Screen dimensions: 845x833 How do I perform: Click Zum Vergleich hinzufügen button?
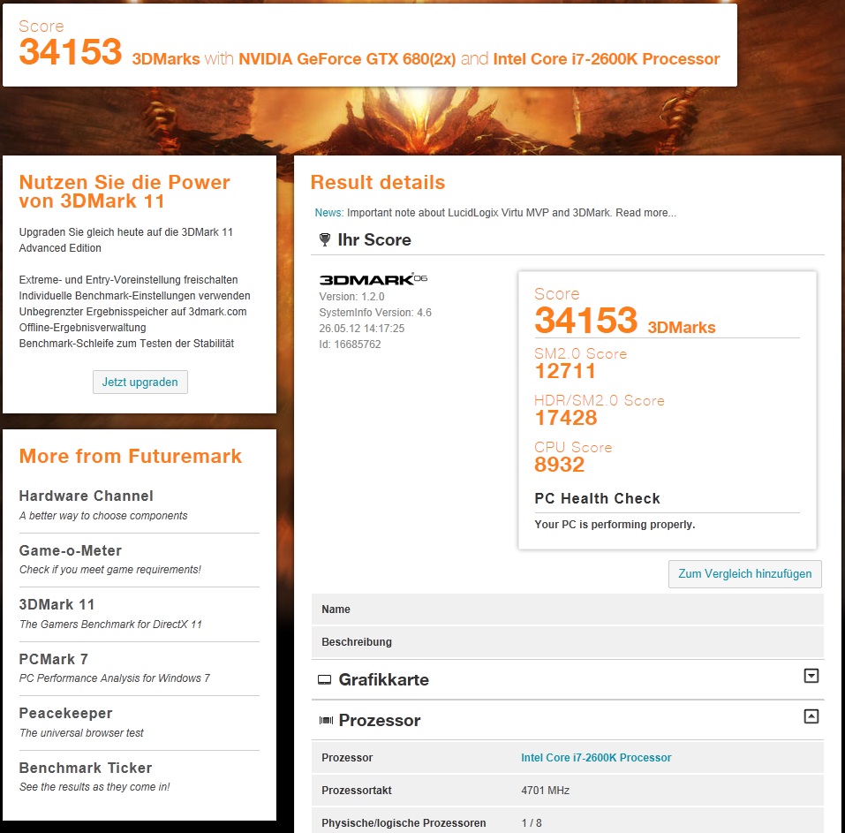[744, 573]
